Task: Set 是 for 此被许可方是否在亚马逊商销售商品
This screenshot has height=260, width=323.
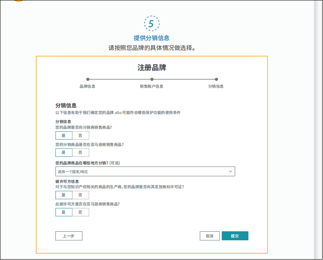Action: tap(64, 212)
